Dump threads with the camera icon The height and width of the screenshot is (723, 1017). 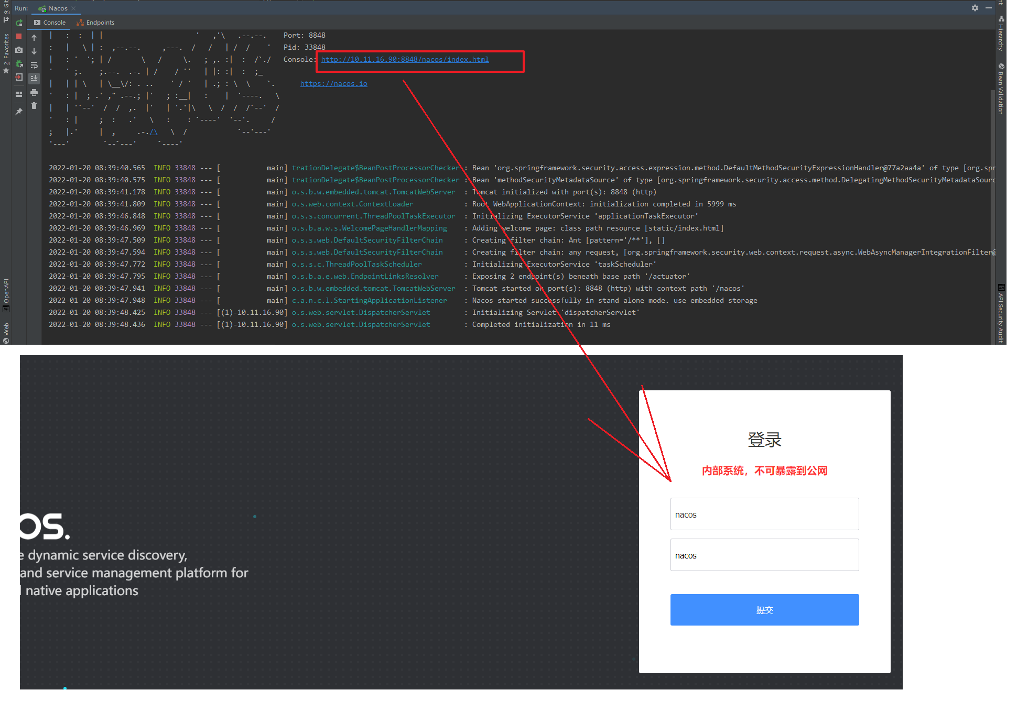point(19,50)
